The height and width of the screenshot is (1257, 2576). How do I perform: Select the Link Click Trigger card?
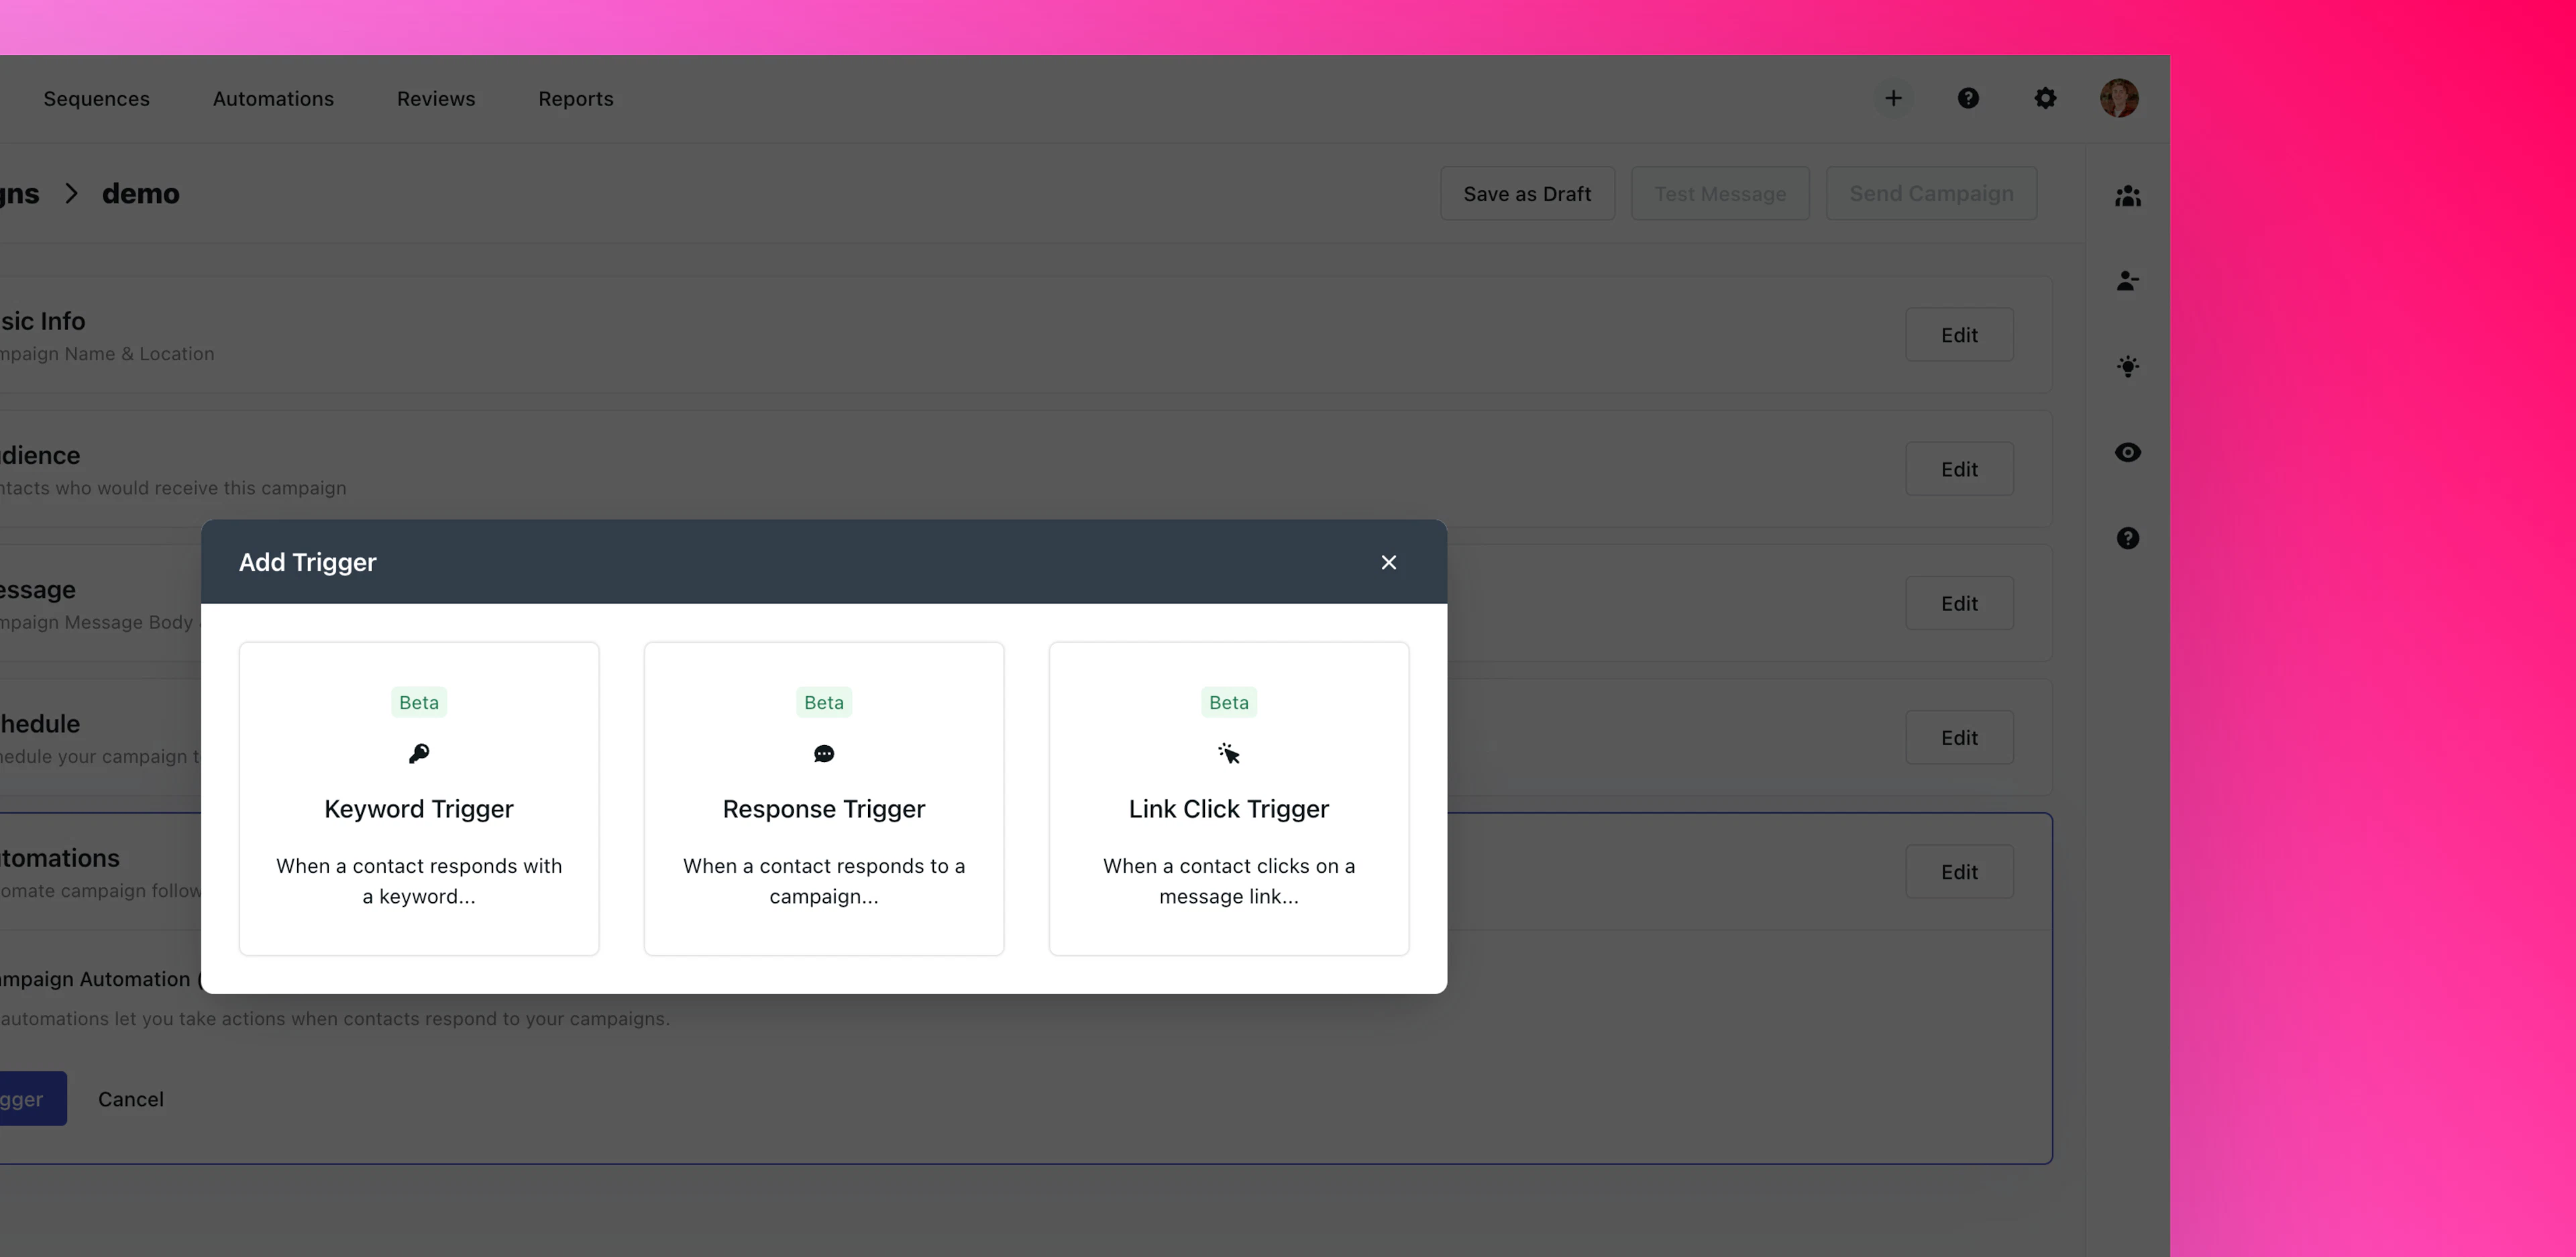pos(1228,797)
